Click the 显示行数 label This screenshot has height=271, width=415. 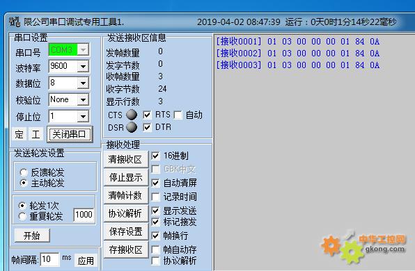[123, 101]
